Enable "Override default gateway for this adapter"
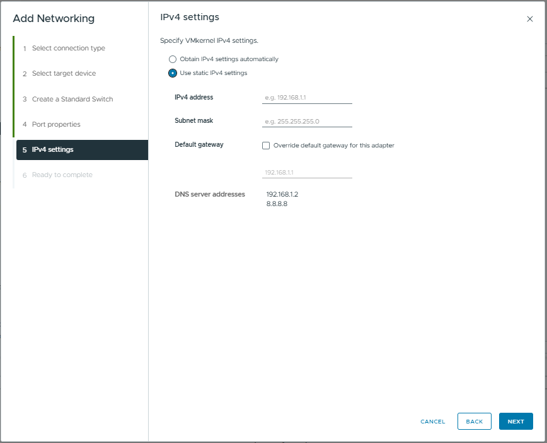Screen dimensions: 547x443 [266, 146]
